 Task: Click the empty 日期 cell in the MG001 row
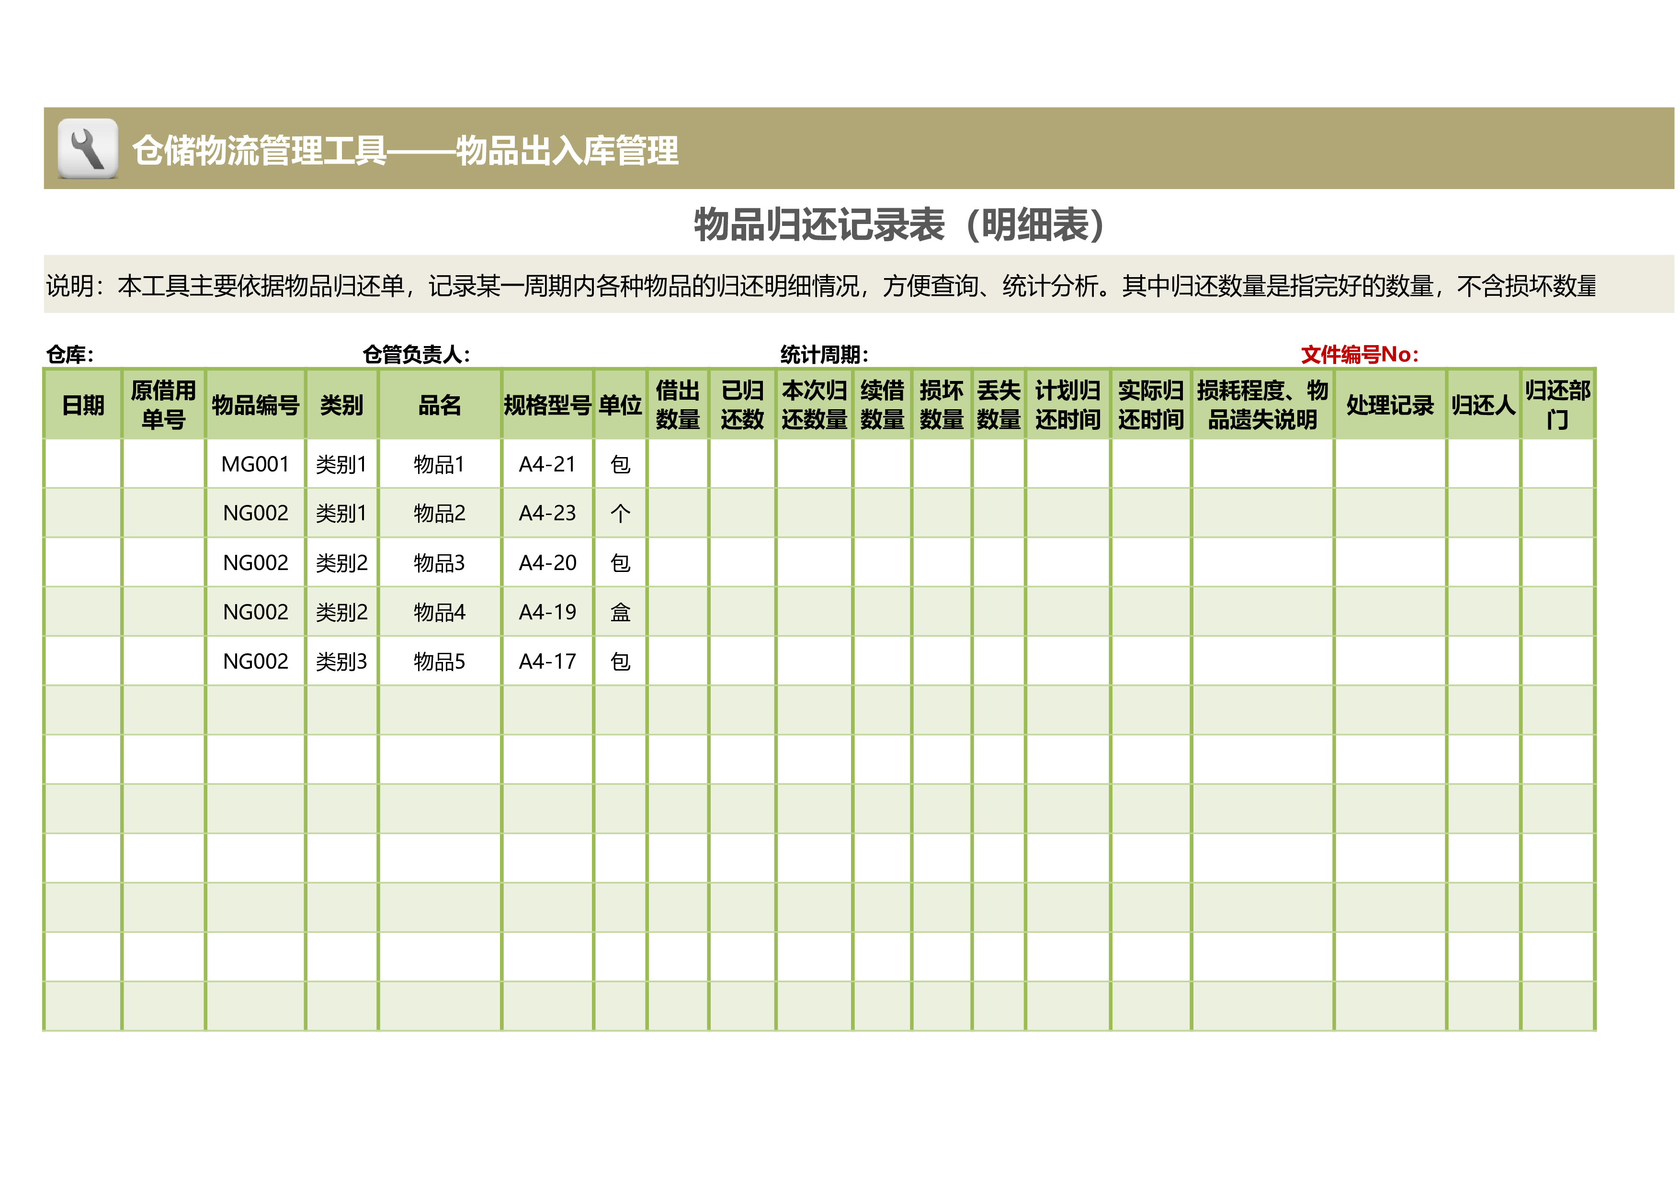click(x=83, y=464)
